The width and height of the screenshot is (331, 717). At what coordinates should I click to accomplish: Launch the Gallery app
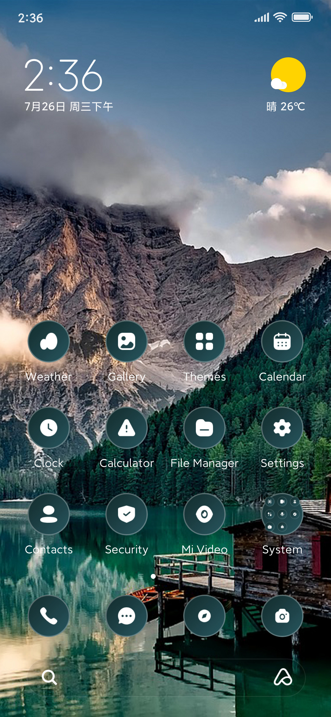pos(127,341)
